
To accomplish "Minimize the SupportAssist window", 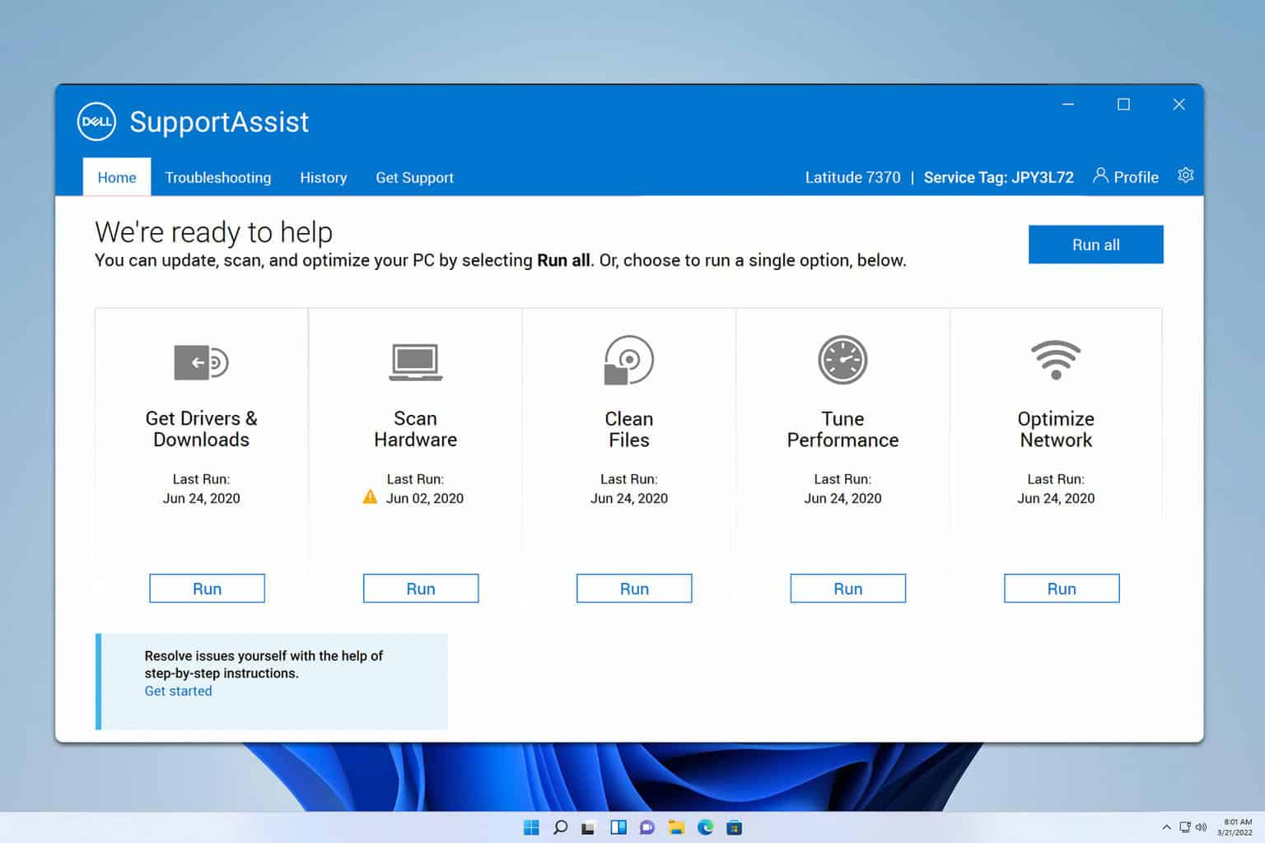I will (1068, 105).
